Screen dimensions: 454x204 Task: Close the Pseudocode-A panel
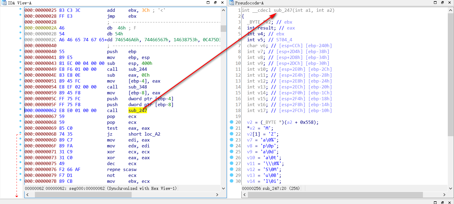(x=450, y=3)
